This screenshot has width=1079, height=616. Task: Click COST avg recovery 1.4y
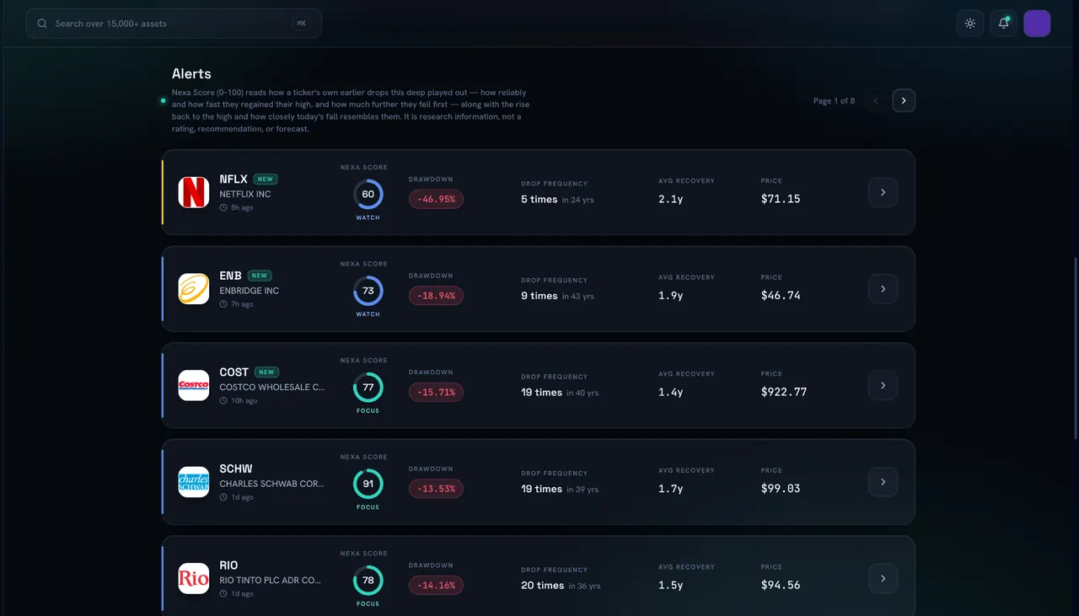[671, 392]
